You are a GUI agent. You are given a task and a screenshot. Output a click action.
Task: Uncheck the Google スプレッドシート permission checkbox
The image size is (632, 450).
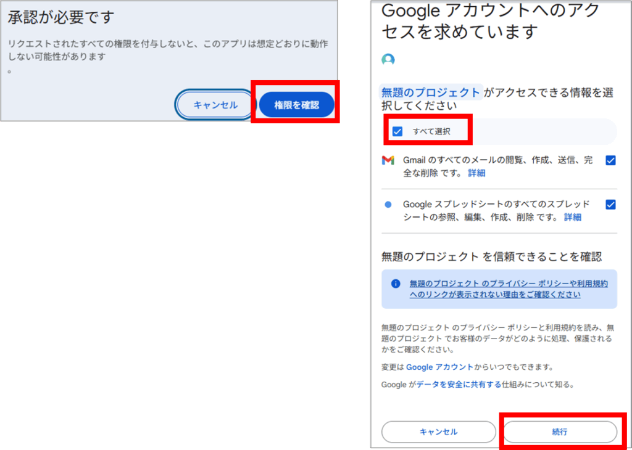pos(610,204)
